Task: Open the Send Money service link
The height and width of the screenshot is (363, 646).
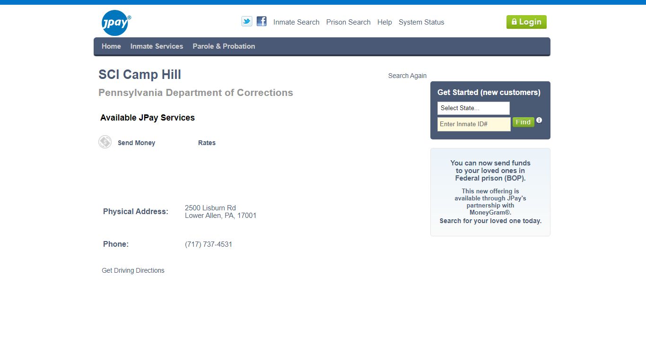Action: point(136,143)
